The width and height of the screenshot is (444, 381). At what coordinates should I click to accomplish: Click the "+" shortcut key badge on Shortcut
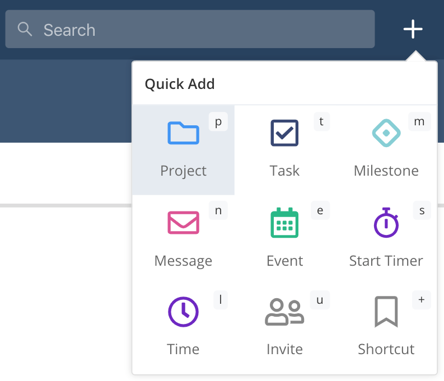pyautogui.click(x=422, y=300)
